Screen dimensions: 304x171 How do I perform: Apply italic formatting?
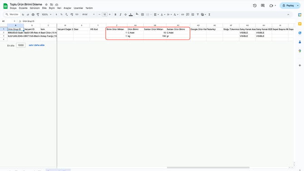tap(120, 15)
